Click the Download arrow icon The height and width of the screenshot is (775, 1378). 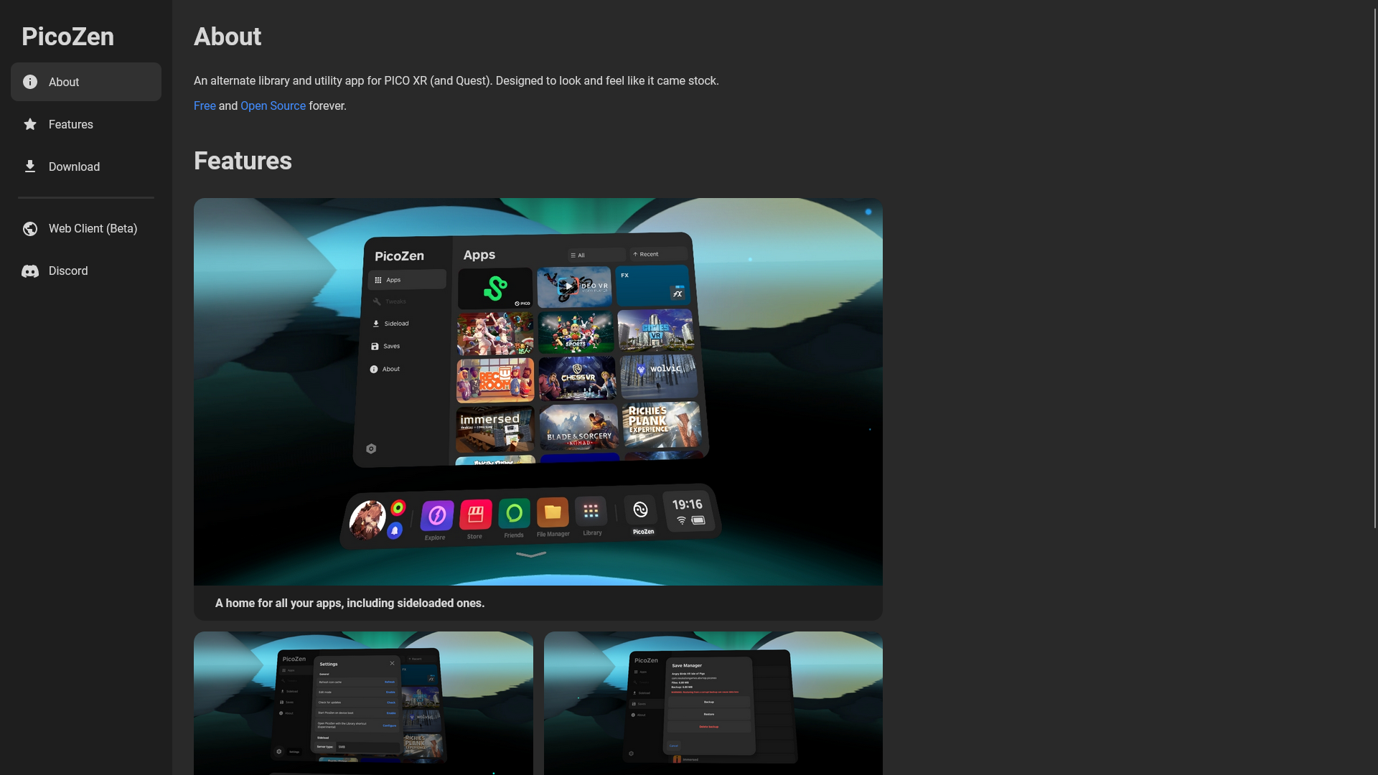(x=30, y=166)
